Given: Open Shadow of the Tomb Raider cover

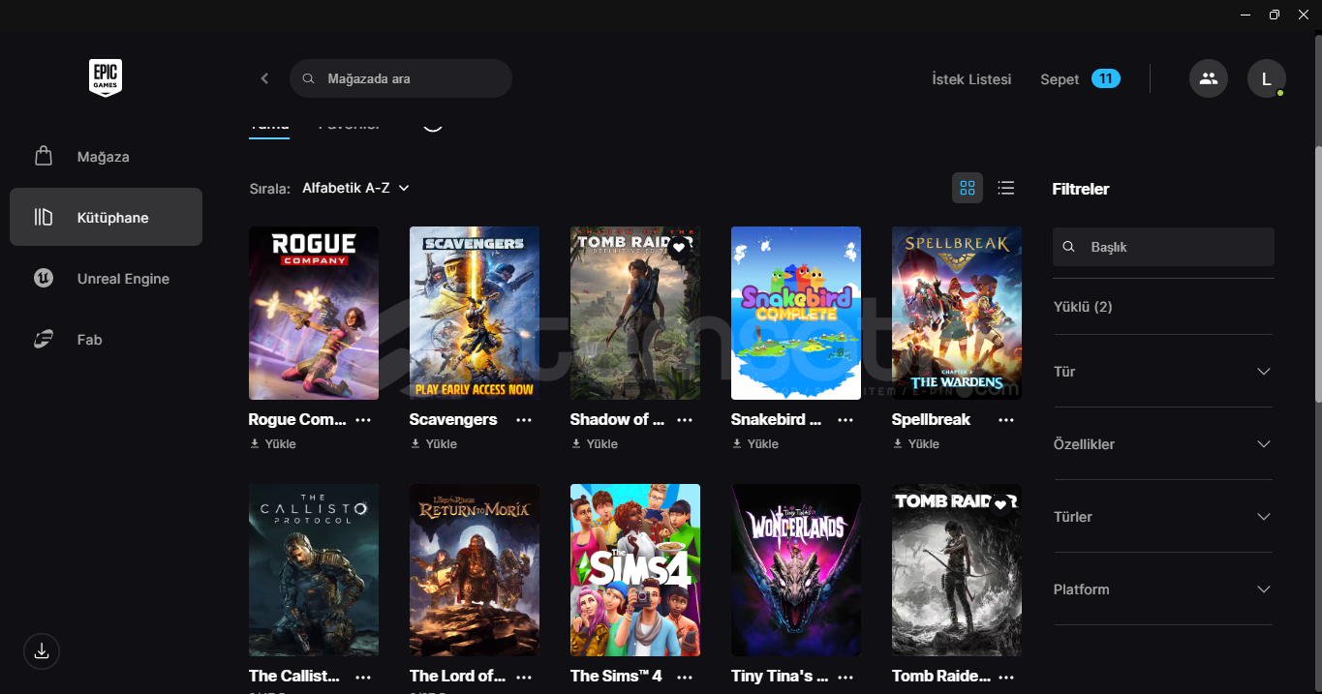Looking at the screenshot, I should tap(635, 313).
